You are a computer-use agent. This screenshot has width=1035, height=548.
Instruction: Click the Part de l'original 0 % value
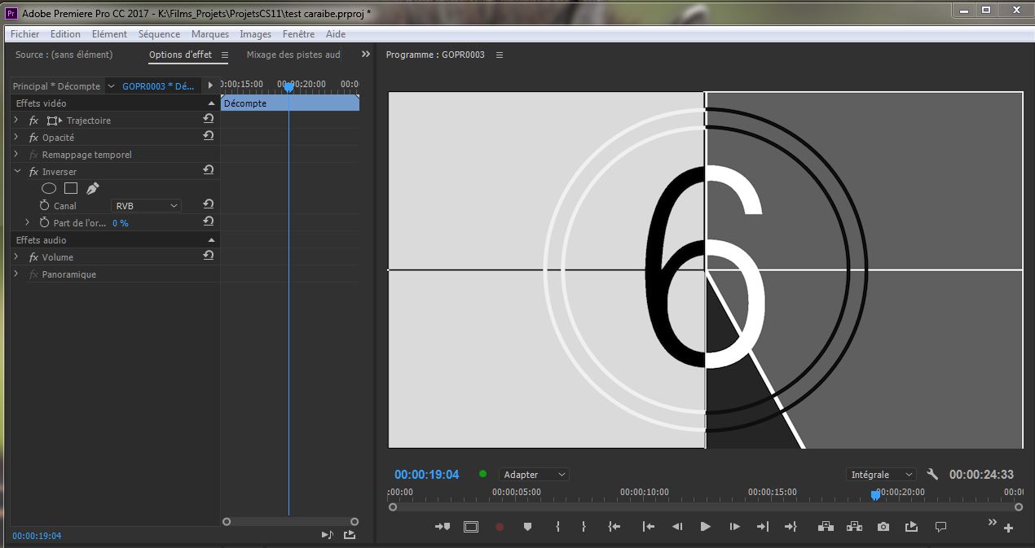pos(121,223)
